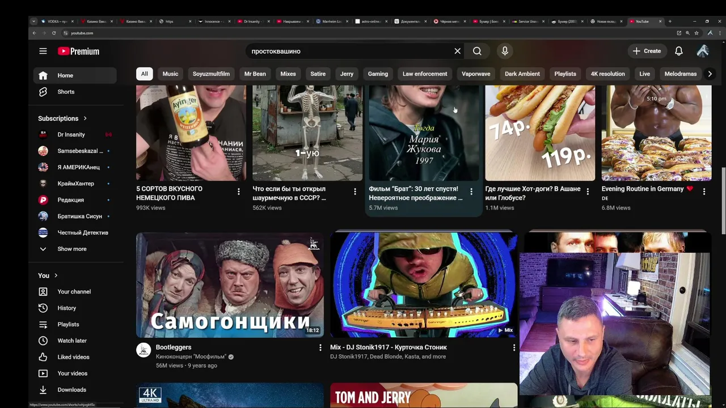Screen dimensions: 726x408
Task: Clear the search box with X
Action: click(x=458, y=51)
